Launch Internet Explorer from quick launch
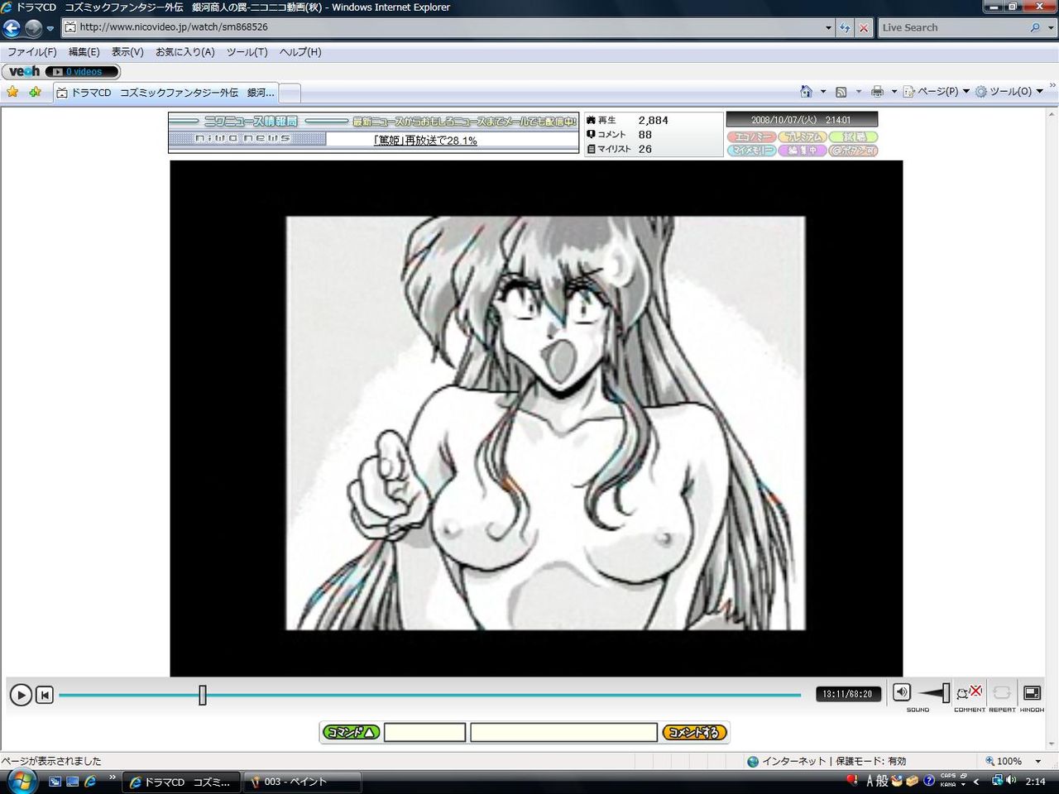The width and height of the screenshot is (1059, 794). 90,782
